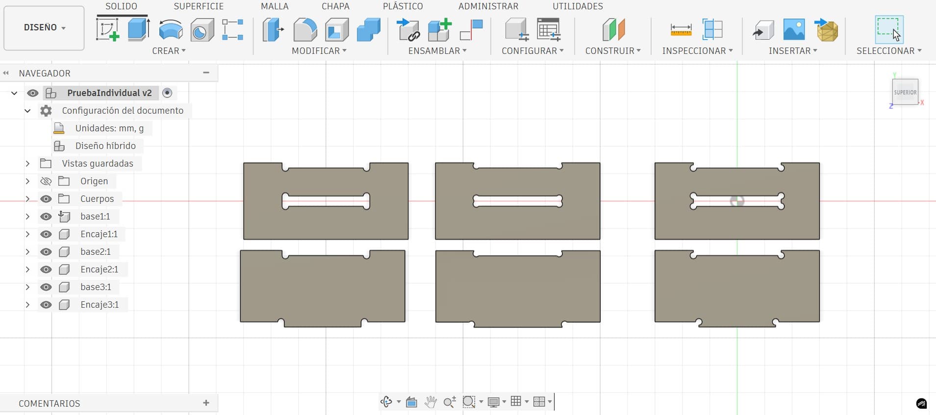Click the Interference inspection icon
This screenshot has width=936, height=415.
[x=712, y=29]
